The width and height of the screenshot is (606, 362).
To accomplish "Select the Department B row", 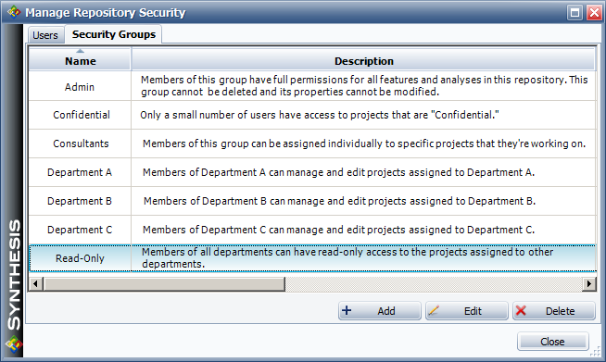I will [x=312, y=201].
